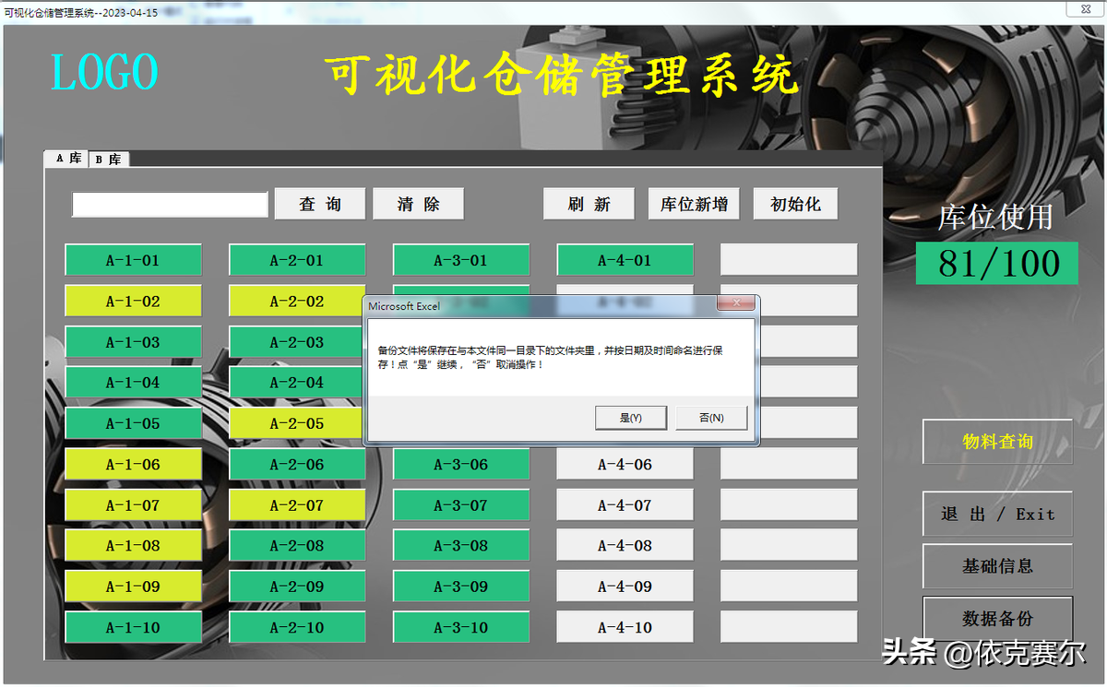The image size is (1107, 687).
Task: Select storage slot A-2-10
Action: 297,627
